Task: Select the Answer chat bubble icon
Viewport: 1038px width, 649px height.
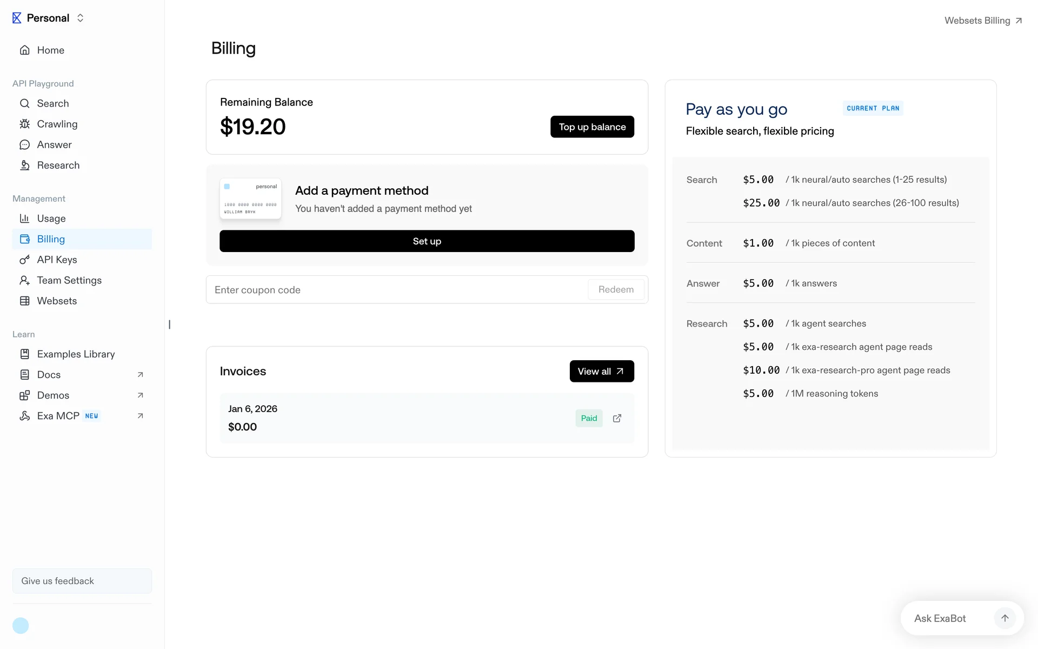Action: [25, 144]
